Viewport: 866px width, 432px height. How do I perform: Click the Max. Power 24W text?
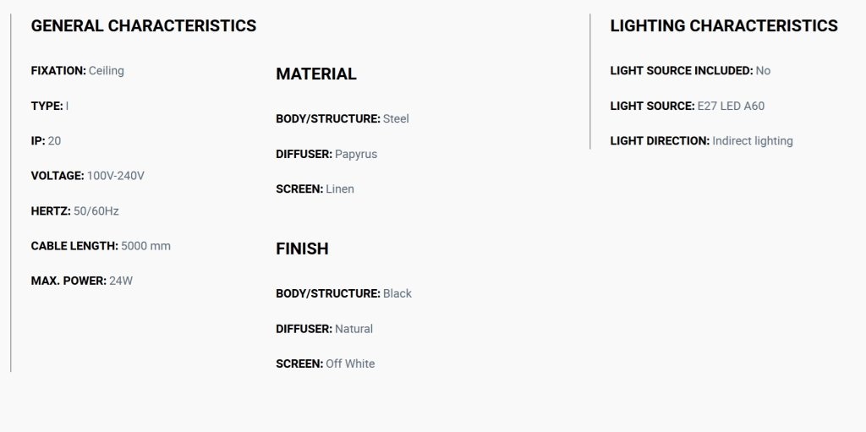click(82, 281)
